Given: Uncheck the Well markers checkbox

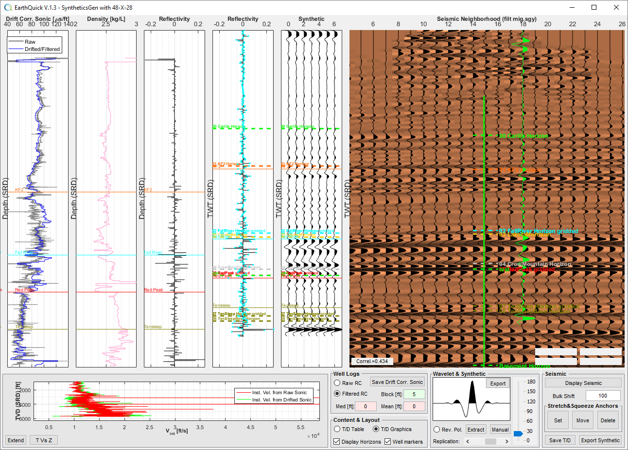Looking at the screenshot, I should 387,442.
